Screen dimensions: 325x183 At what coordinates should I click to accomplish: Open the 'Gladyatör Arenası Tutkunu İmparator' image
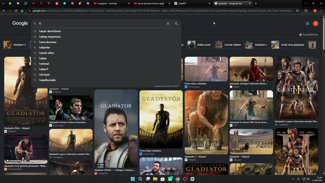coord(71,108)
